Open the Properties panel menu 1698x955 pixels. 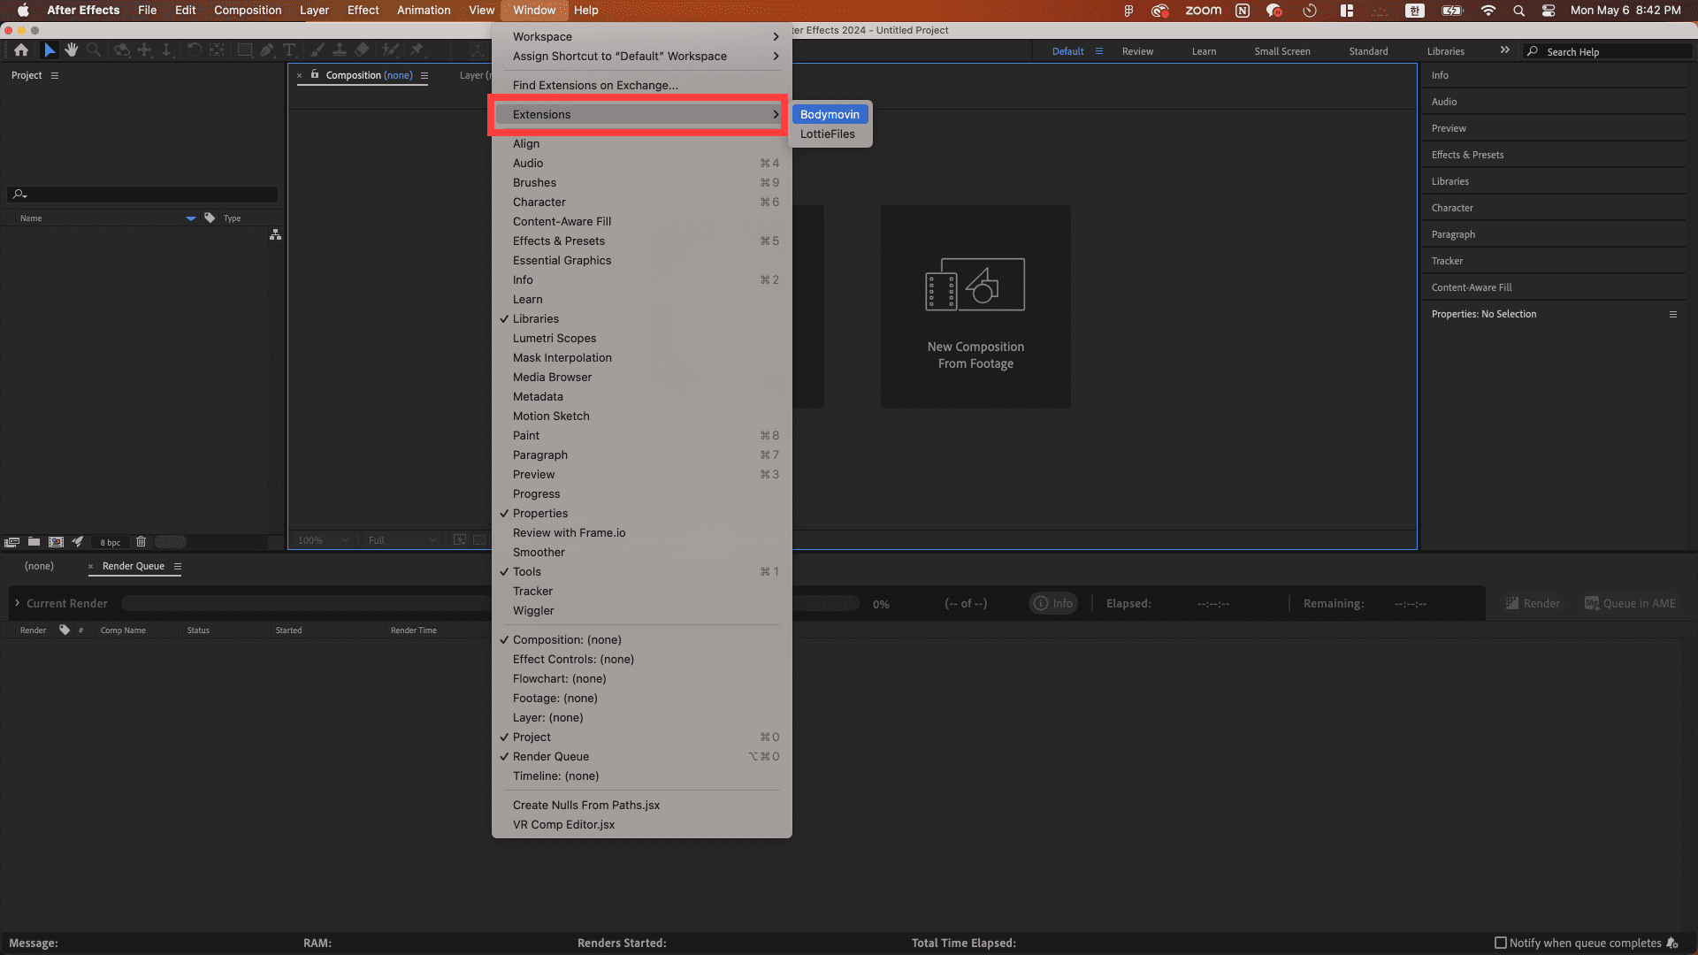1672,314
